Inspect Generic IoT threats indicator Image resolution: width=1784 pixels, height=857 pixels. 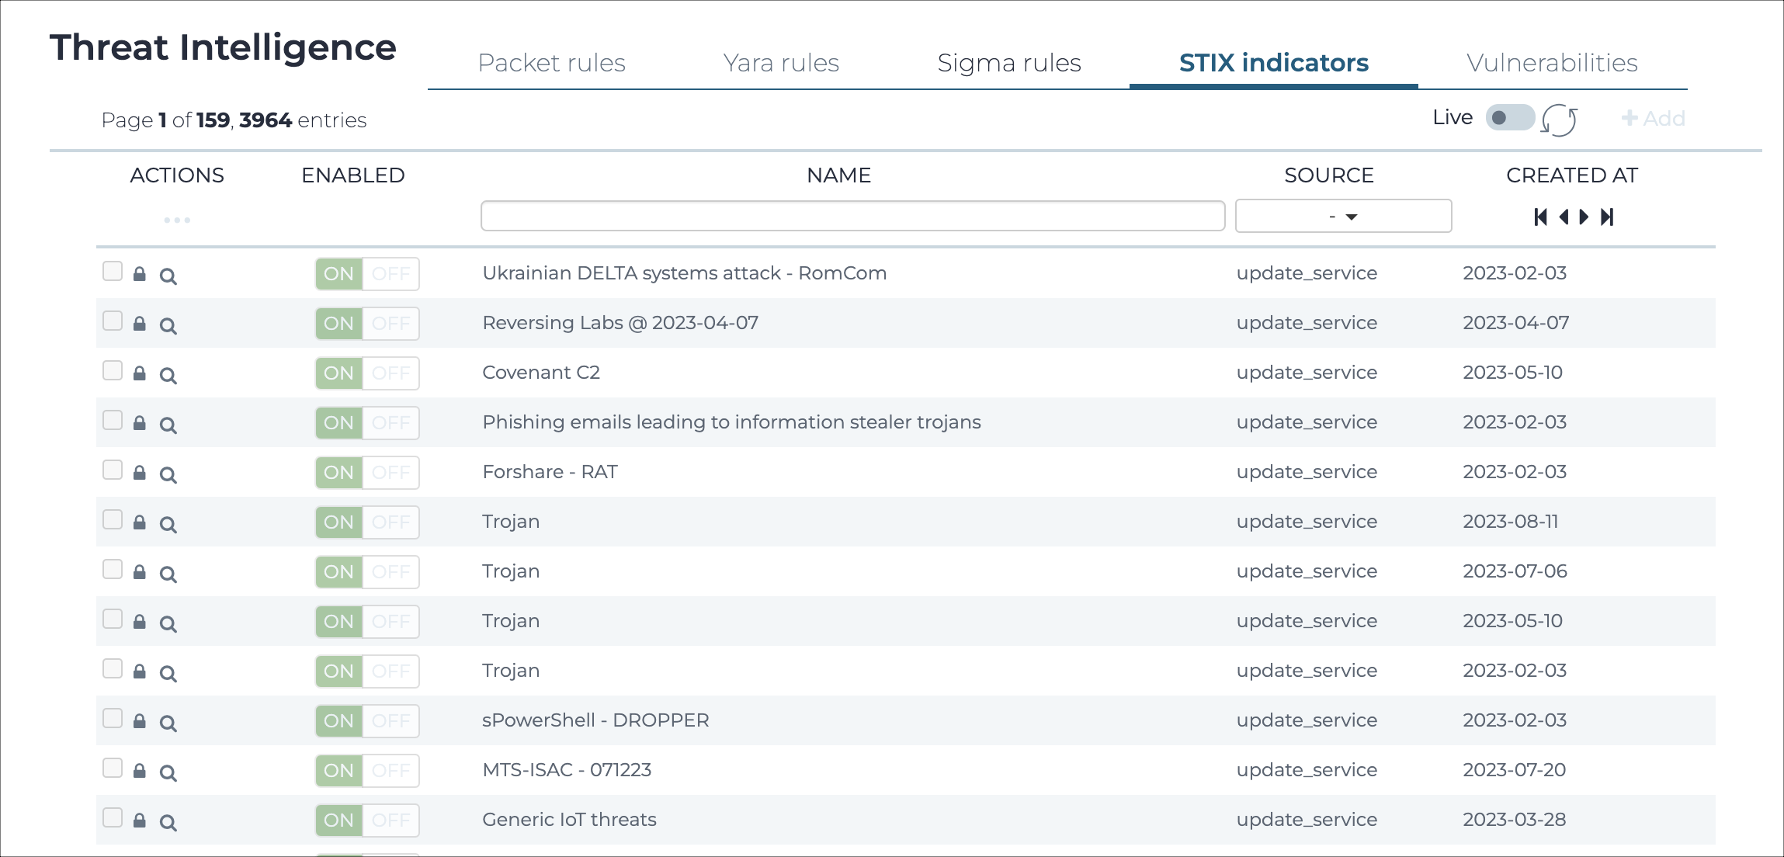168,823
